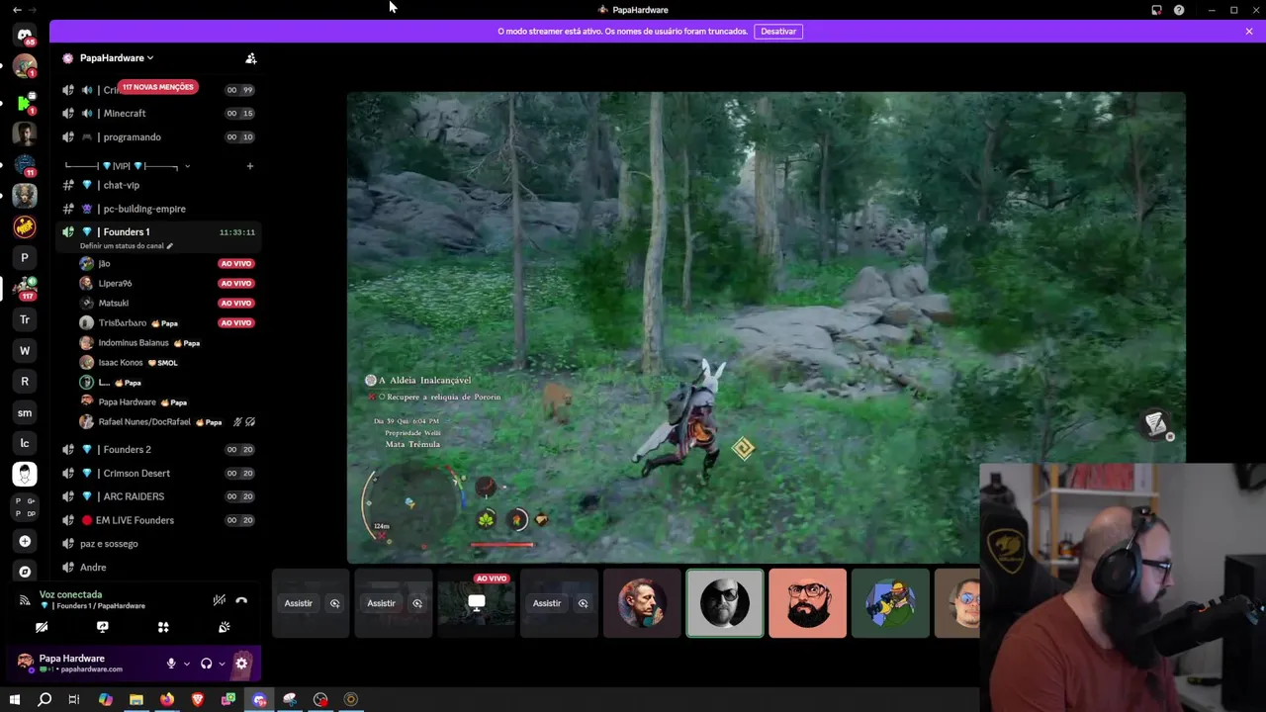1266x712 pixels.
Task: Join the Andre voice channel
Action: pos(158,568)
